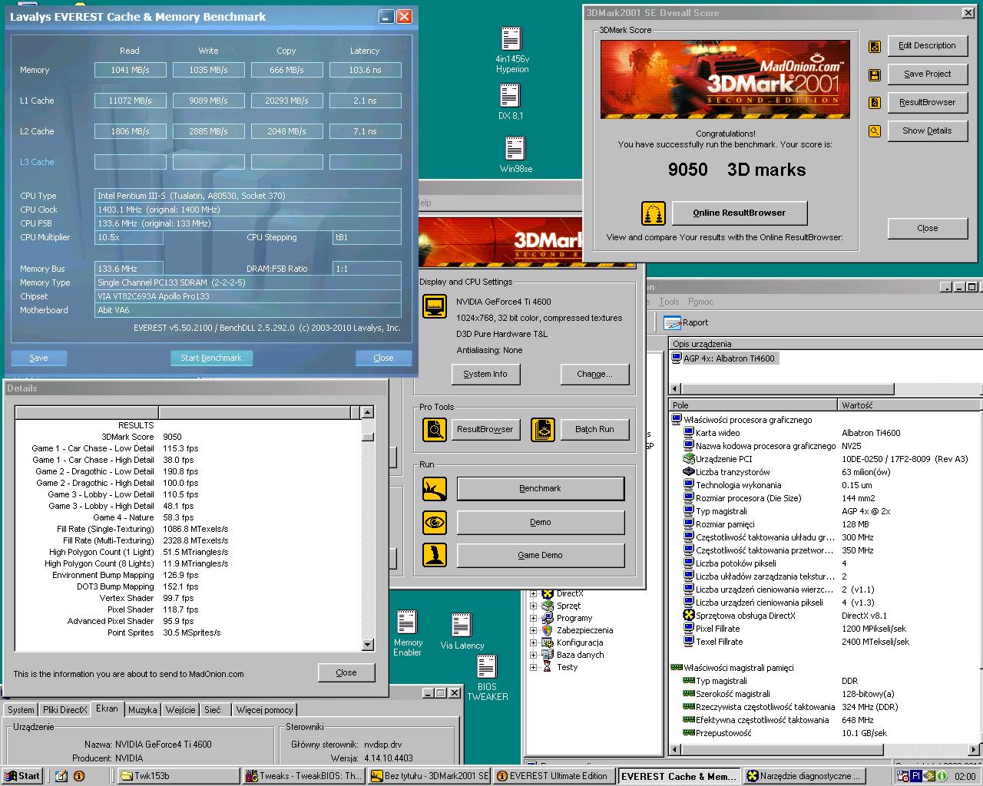
Task: Switch to the Wejście tab
Action: 180,711
